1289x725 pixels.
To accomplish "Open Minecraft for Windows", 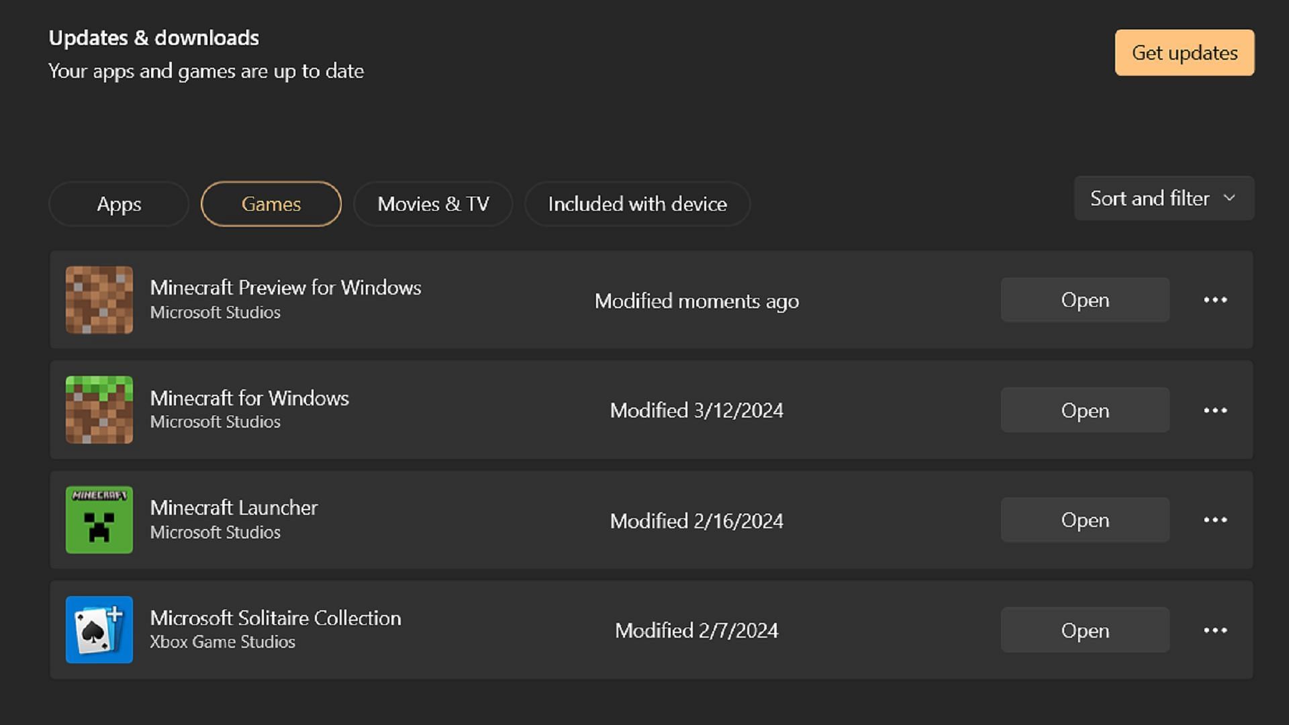I will 1085,410.
